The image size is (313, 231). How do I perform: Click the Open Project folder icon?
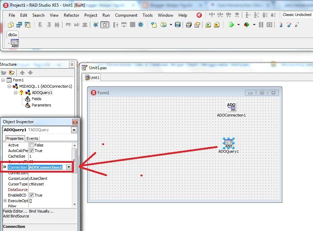pos(163,25)
